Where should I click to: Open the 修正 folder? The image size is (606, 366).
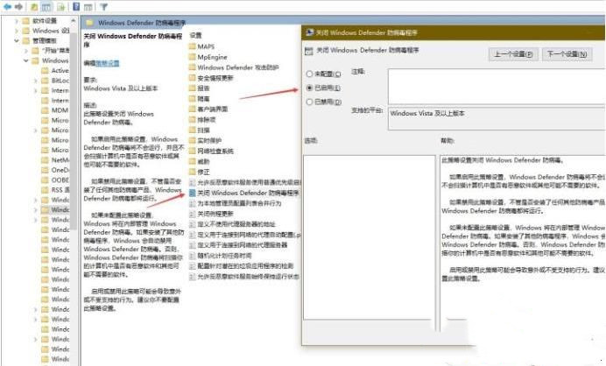click(200, 172)
